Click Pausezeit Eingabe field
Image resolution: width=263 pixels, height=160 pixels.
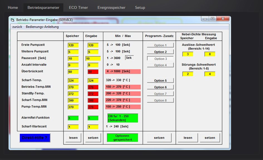[93, 59]
